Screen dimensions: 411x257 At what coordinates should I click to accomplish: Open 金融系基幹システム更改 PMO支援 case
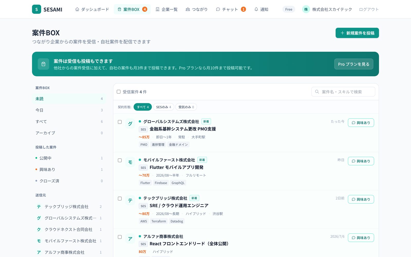pos(183,129)
